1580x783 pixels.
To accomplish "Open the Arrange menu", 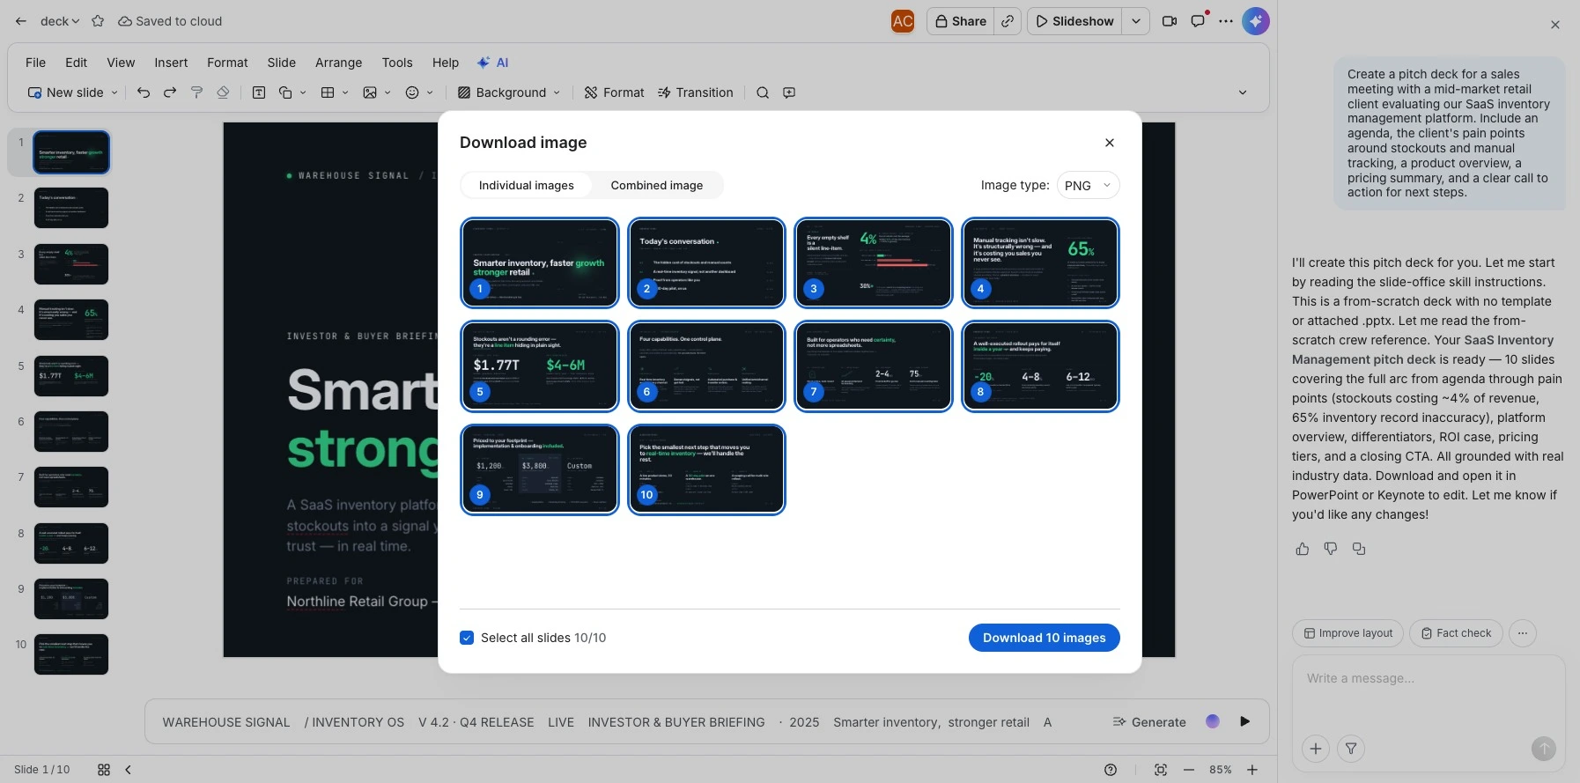I will click(x=339, y=63).
